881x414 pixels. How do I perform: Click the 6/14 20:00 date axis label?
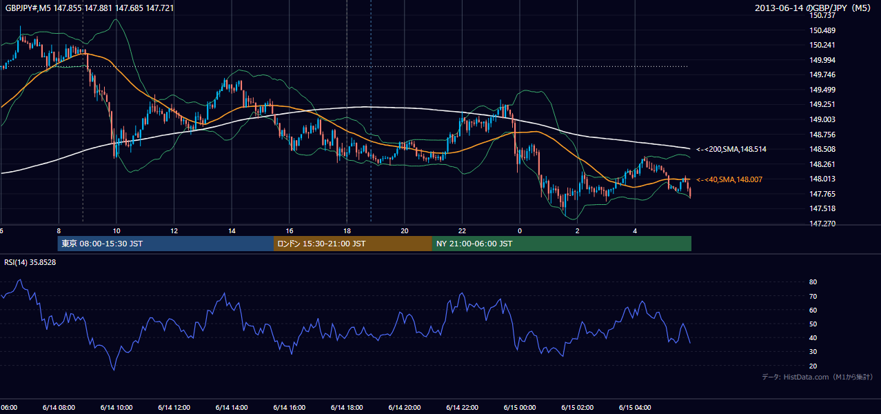pyautogui.click(x=404, y=407)
